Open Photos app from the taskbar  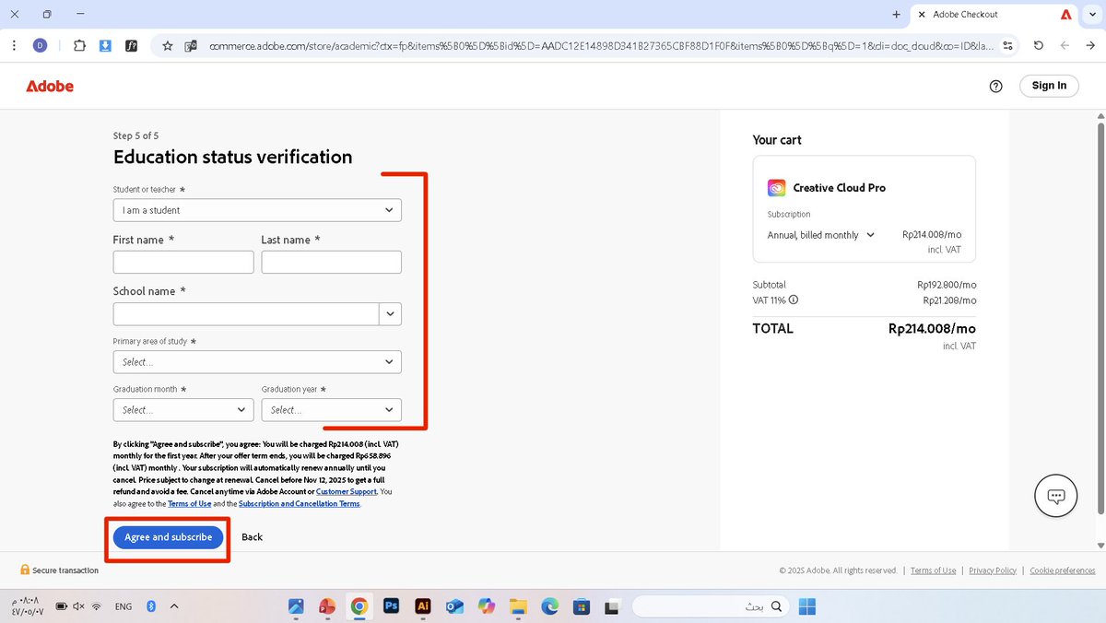pyautogui.click(x=296, y=606)
